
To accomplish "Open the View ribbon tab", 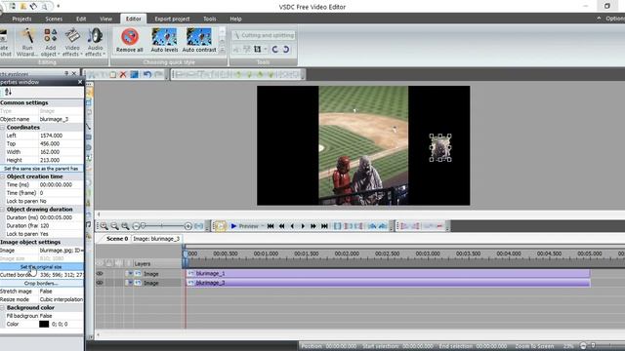I will click(105, 19).
